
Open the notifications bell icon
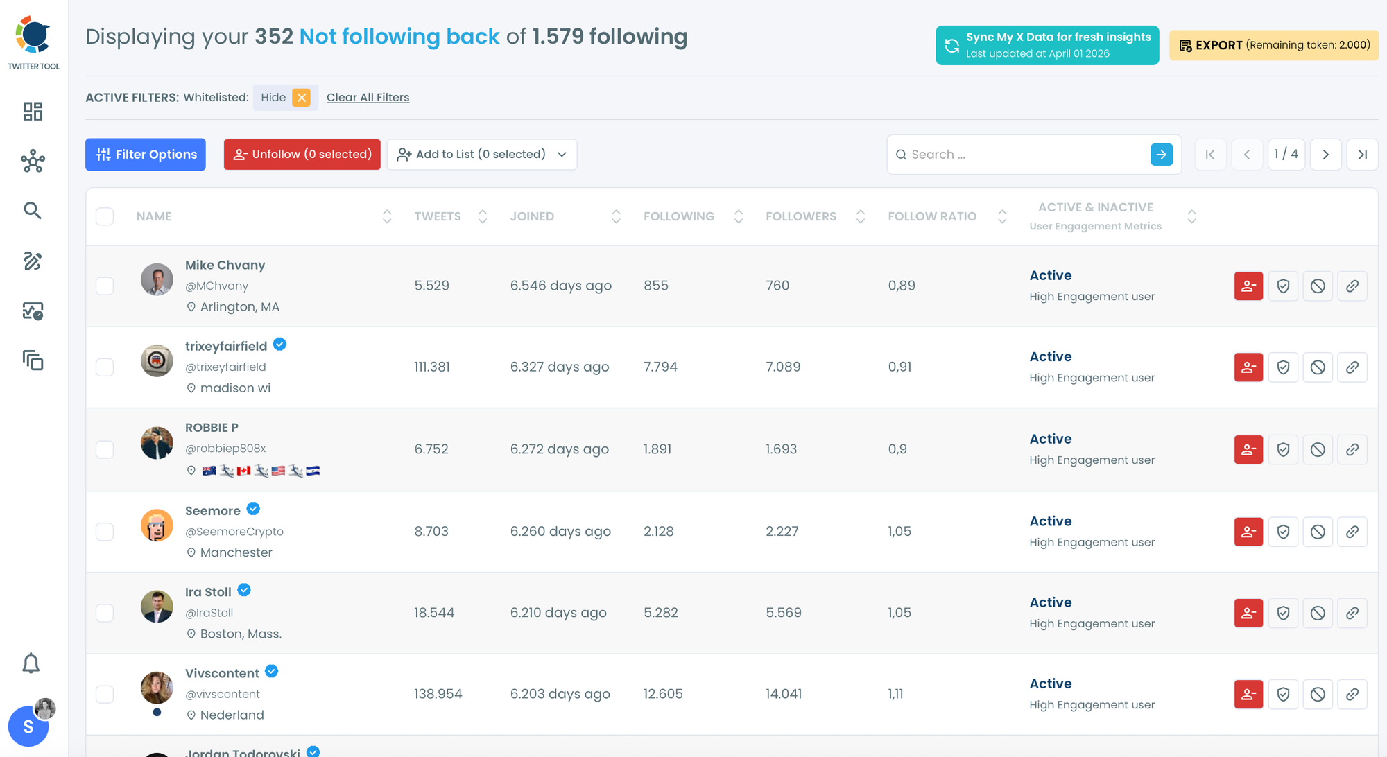(x=31, y=663)
